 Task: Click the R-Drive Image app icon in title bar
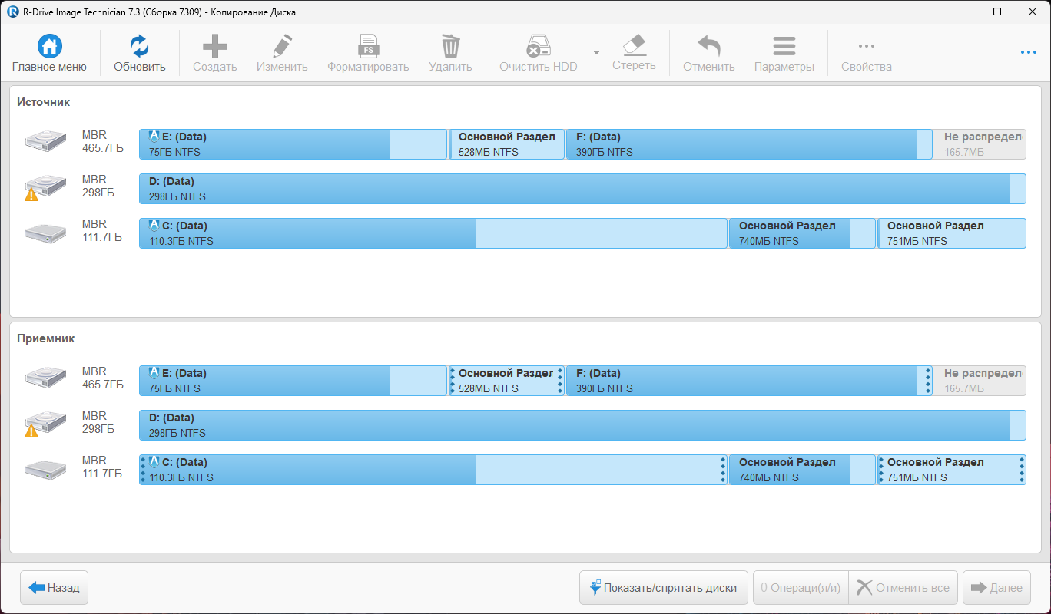point(12,12)
